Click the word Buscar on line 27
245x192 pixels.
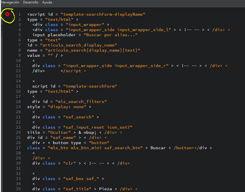(x=158, y=148)
